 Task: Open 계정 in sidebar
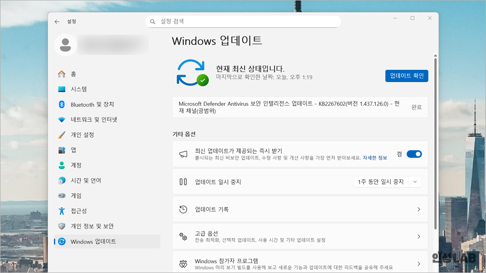click(x=107, y=165)
